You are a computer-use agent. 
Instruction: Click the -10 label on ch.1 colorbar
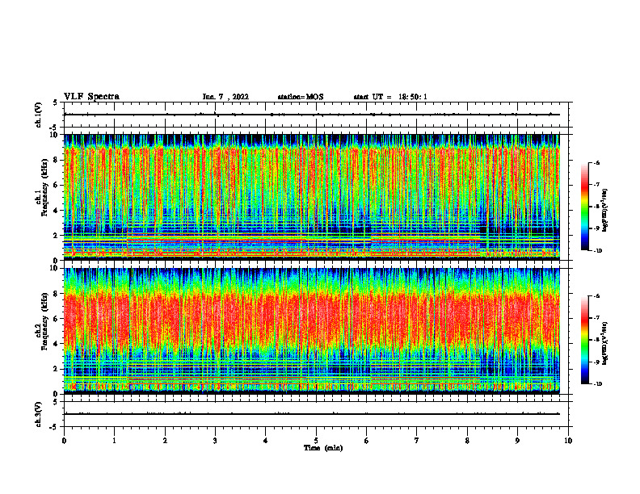click(x=597, y=251)
